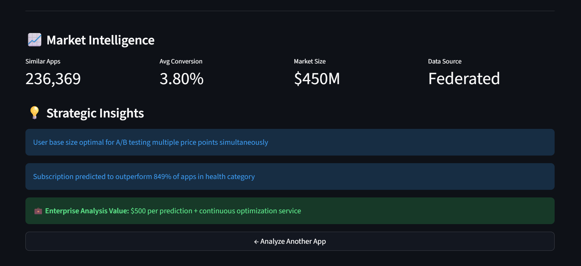Click the 3.80% conversion value

click(x=181, y=79)
